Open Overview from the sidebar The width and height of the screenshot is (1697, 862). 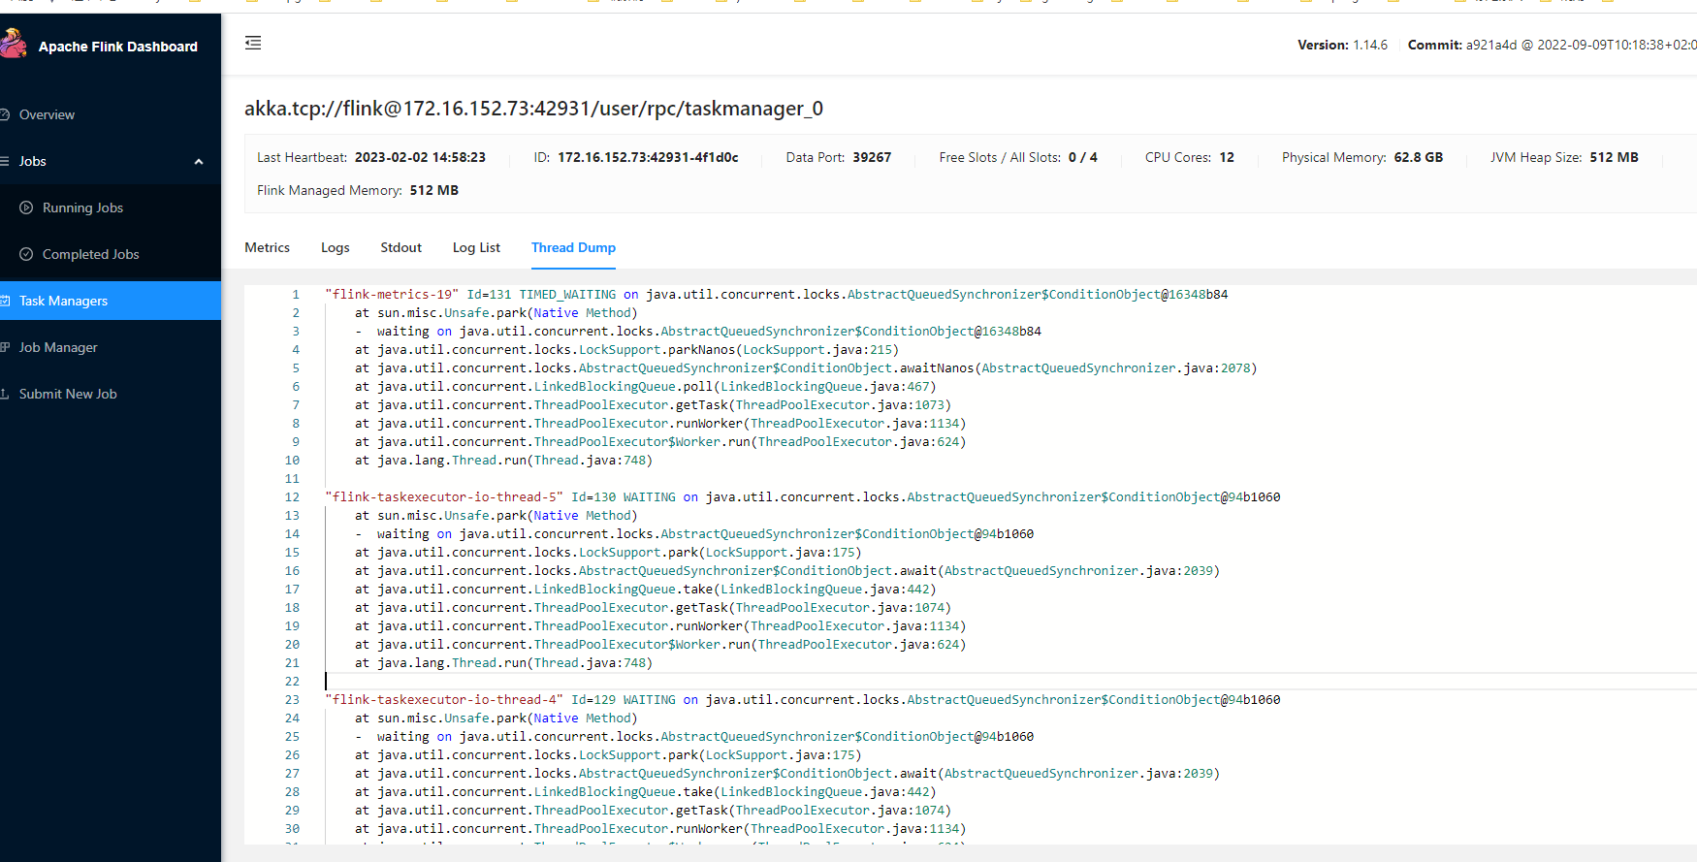pos(47,114)
